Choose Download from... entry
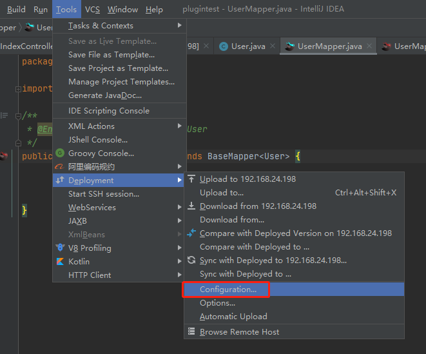 (295, 220)
